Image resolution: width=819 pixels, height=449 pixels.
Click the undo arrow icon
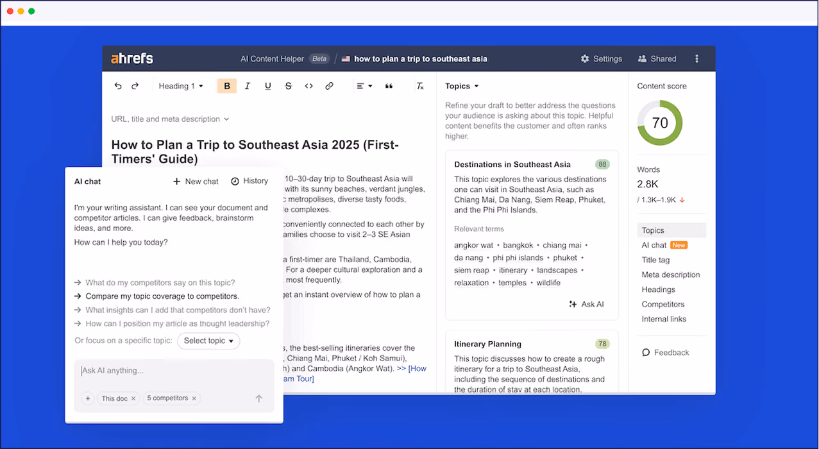coord(118,86)
